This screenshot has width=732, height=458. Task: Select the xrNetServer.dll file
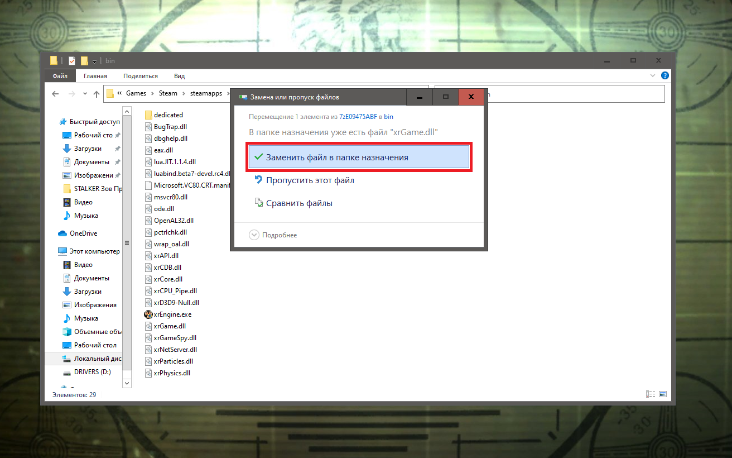click(171, 350)
